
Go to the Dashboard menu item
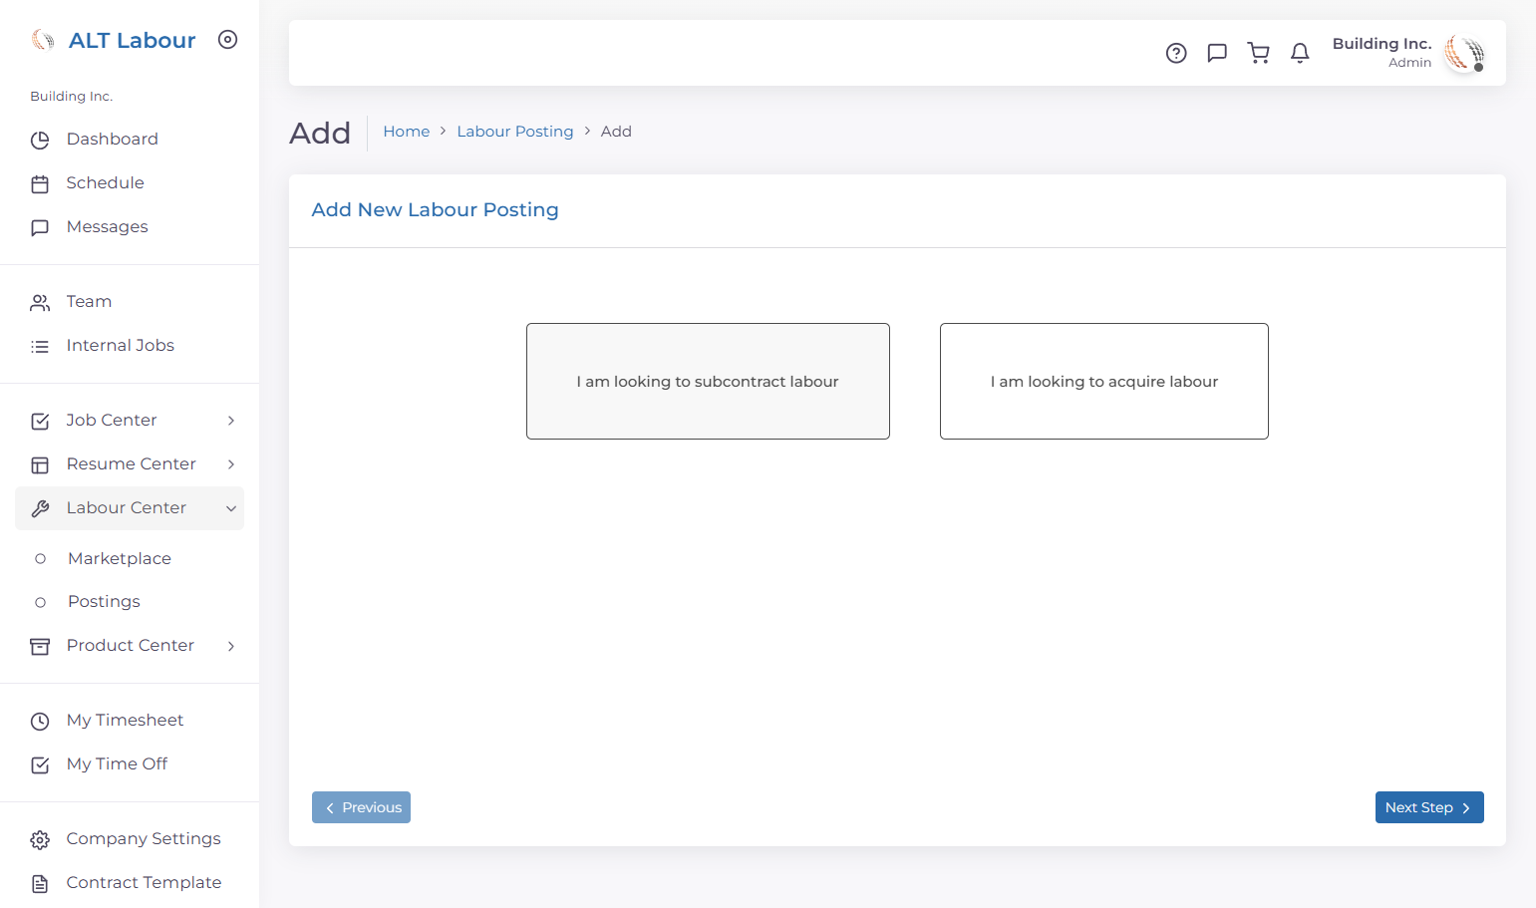pyautogui.click(x=112, y=139)
